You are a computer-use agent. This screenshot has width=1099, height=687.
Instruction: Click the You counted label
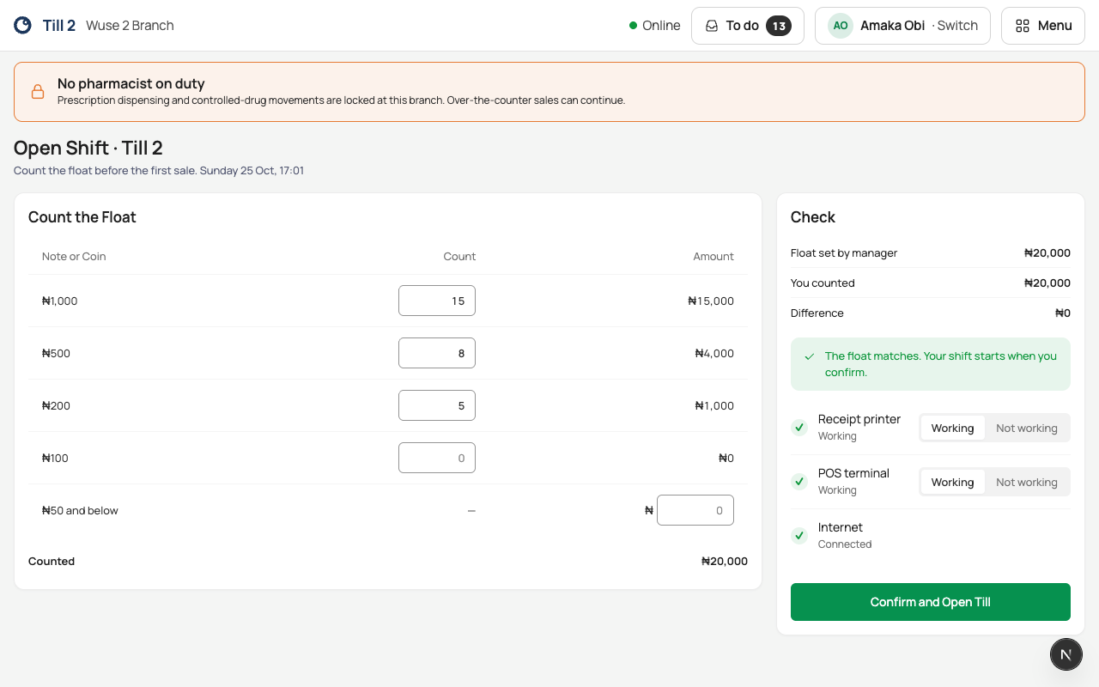pyautogui.click(x=823, y=283)
